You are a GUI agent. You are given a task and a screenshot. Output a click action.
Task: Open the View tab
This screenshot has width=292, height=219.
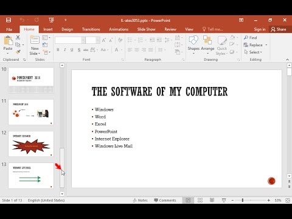(189, 29)
